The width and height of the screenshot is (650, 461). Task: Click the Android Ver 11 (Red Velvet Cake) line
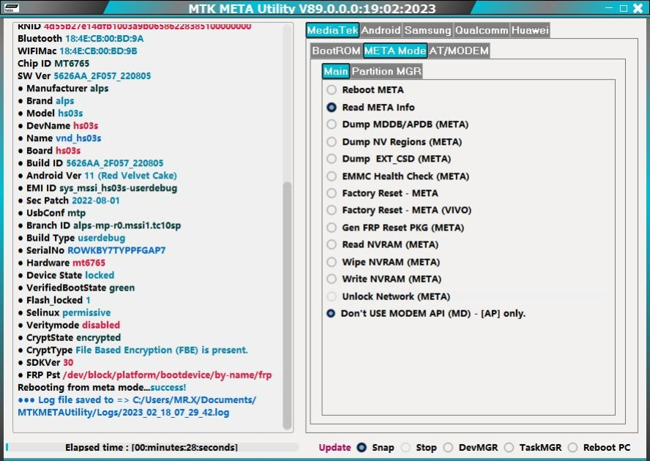click(x=98, y=176)
